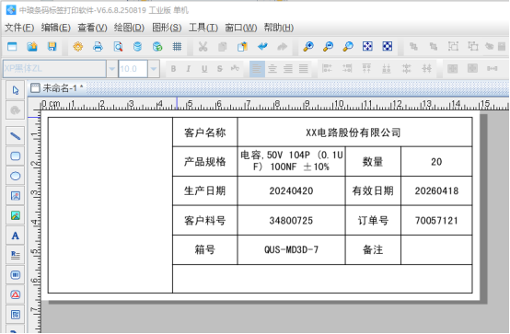Select the text tool letter A
510x334 pixels.
(16, 236)
